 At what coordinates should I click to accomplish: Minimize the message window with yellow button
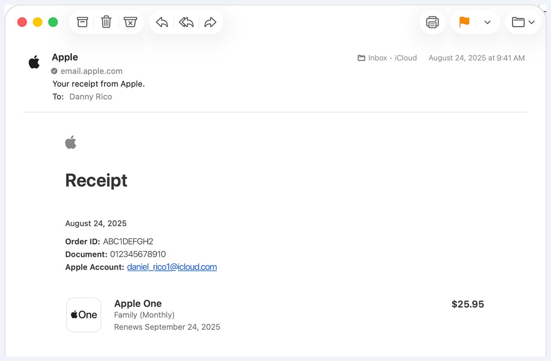(38, 22)
